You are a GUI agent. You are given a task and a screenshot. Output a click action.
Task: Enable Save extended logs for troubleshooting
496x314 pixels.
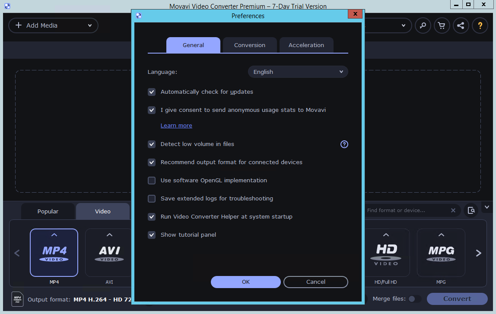point(152,199)
